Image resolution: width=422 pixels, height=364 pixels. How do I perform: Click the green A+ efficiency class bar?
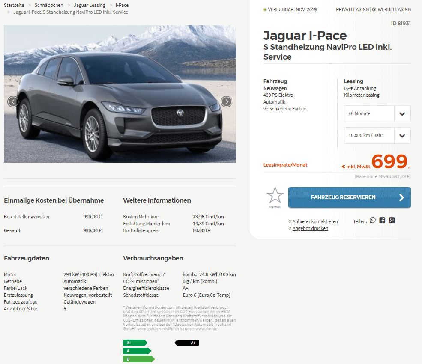[135, 343]
